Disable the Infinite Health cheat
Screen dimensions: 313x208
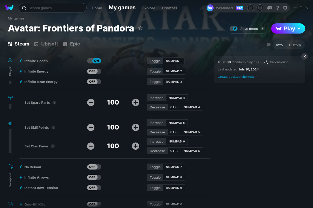pyautogui.click(x=94, y=61)
